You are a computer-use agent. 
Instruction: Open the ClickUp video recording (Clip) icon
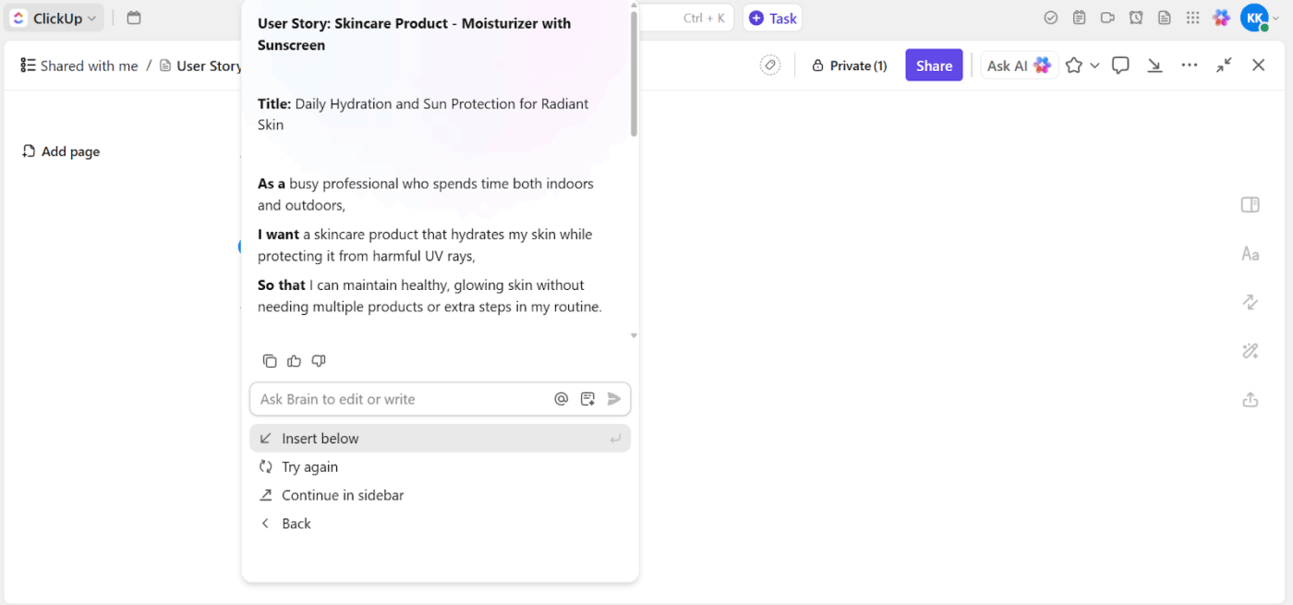coord(1107,18)
